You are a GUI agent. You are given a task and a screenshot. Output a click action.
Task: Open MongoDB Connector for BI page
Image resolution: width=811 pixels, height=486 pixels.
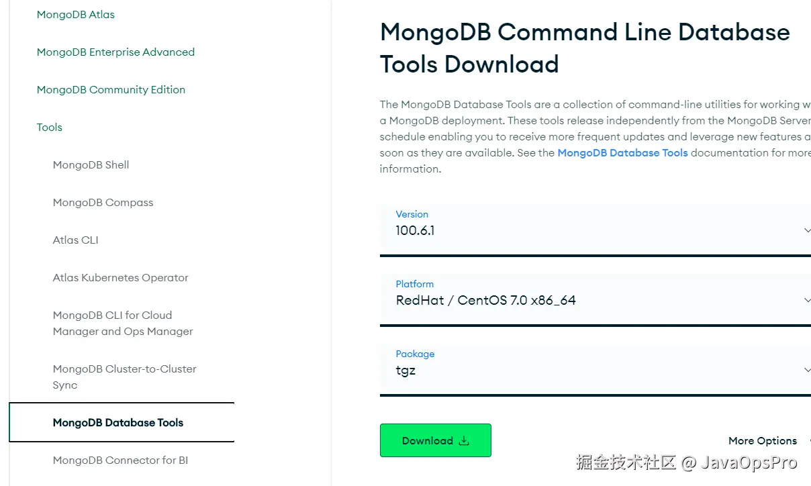pyautogui.click(x=120, y=460)
